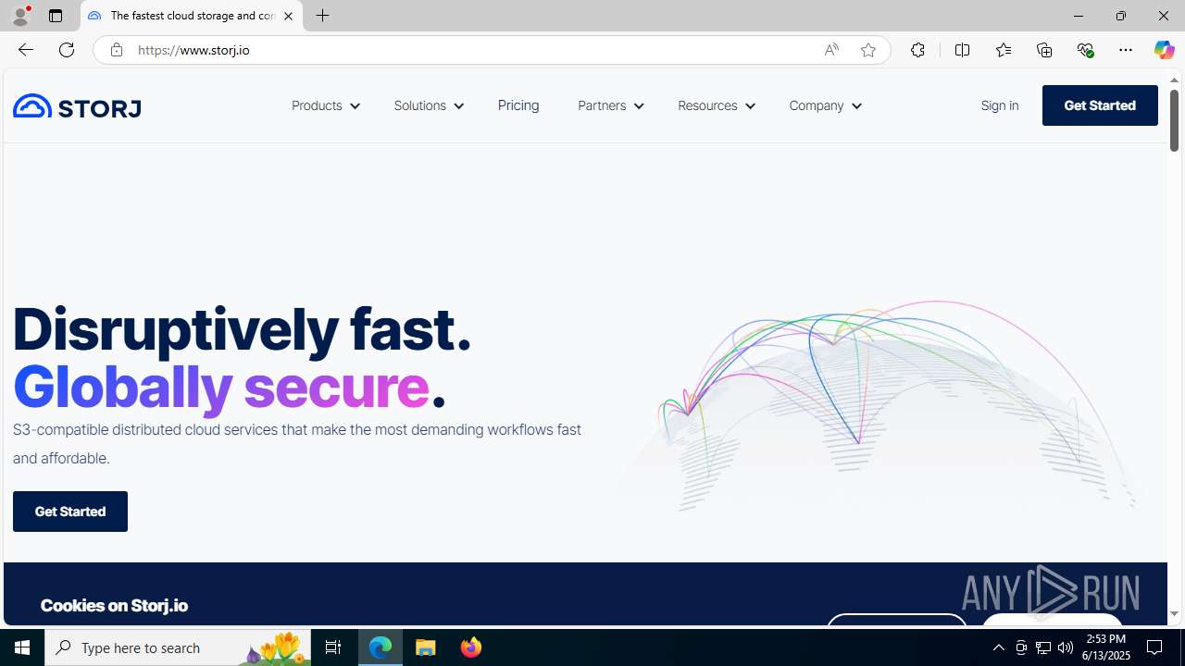Select the Storj browser tab

coord(192,16)
